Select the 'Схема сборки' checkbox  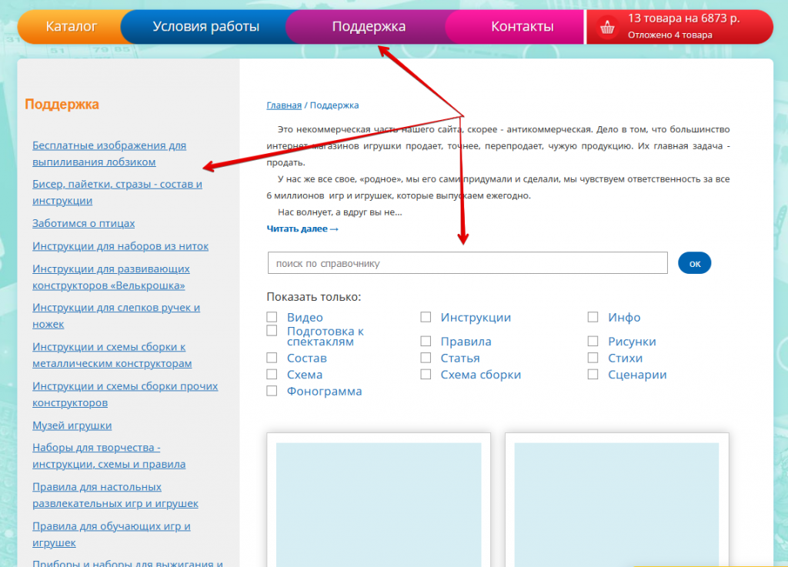426,374
